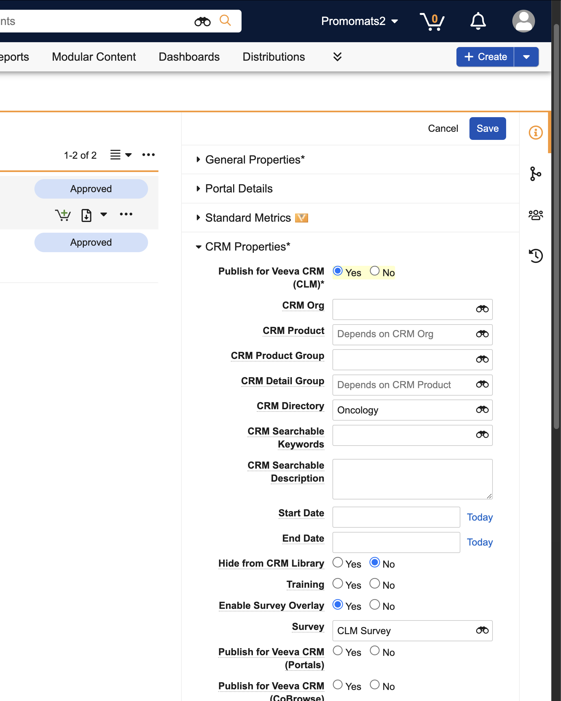Screen dimensions: 561x701
Task: Switch to the Dashboards tab
Action: click(x=189, y=57)
